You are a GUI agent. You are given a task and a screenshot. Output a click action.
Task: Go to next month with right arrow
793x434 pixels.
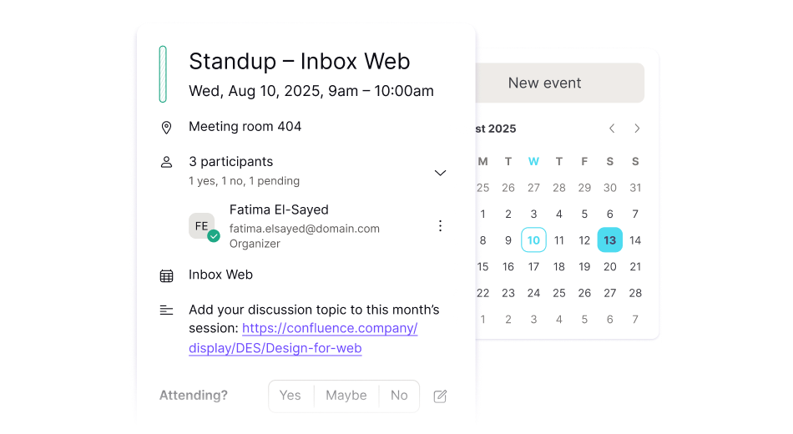[x=637, y=129]
